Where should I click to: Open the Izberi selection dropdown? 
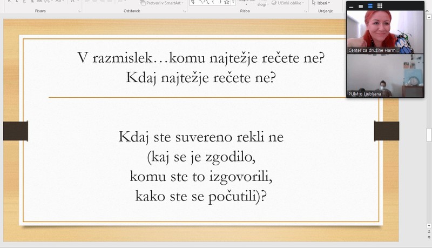click(321, 3)
